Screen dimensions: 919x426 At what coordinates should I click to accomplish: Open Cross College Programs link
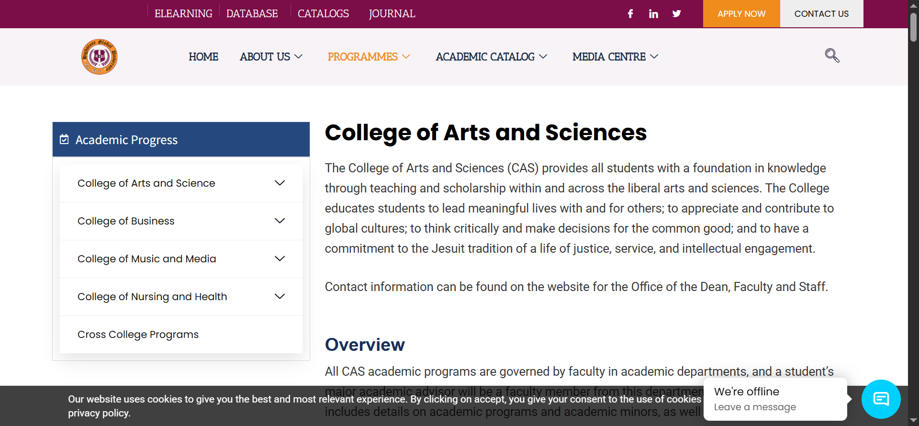click(138, 335)
